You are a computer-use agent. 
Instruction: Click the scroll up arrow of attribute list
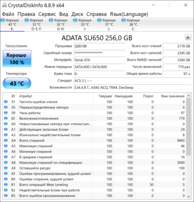188,96
